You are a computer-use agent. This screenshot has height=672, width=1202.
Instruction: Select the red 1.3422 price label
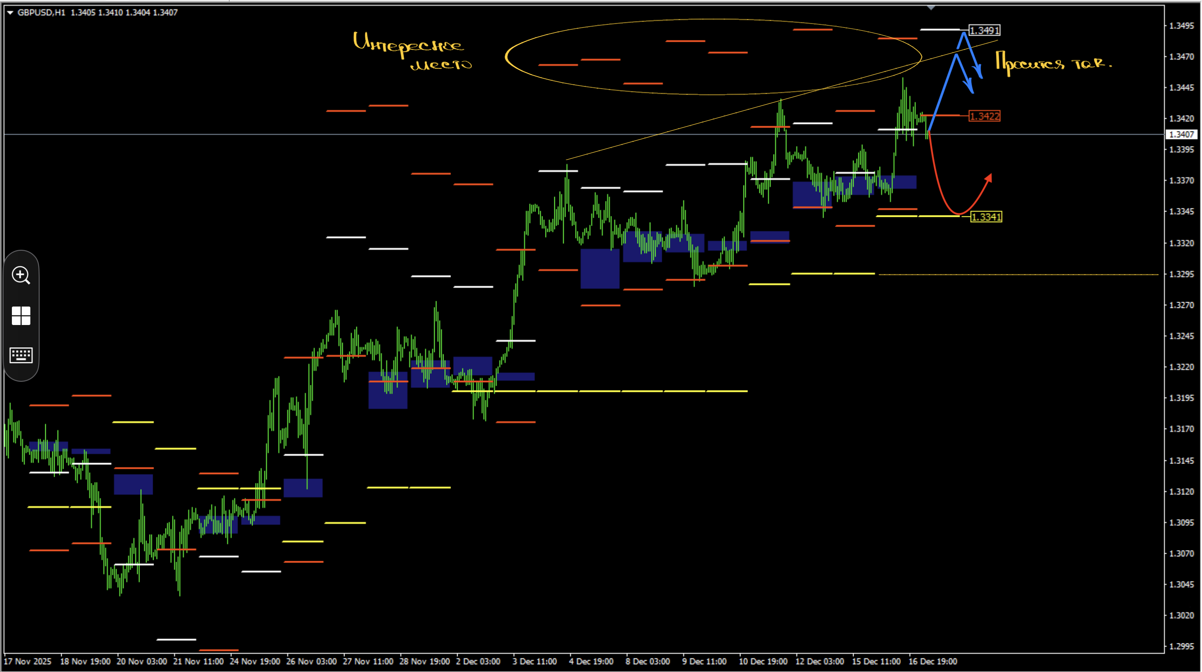(x=984, y=116)
